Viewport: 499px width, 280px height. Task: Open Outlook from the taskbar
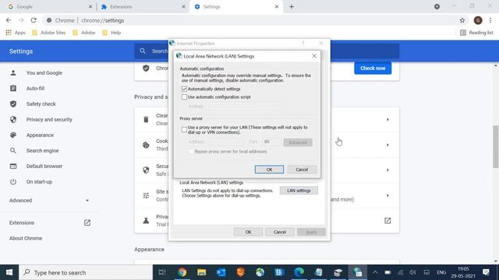click(221, 272)
